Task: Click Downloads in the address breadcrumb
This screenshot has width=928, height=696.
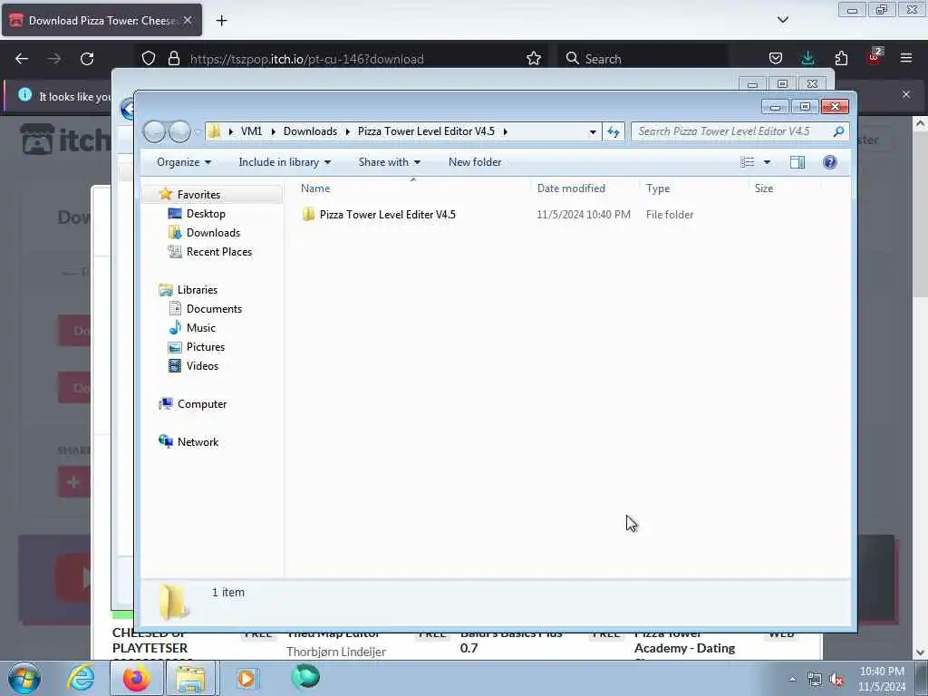Action: point(310,131)
